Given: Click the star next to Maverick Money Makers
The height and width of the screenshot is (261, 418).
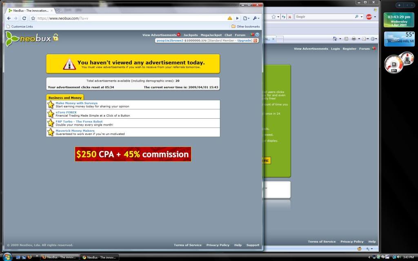Looking at the screenshot, I should [51, 132].
